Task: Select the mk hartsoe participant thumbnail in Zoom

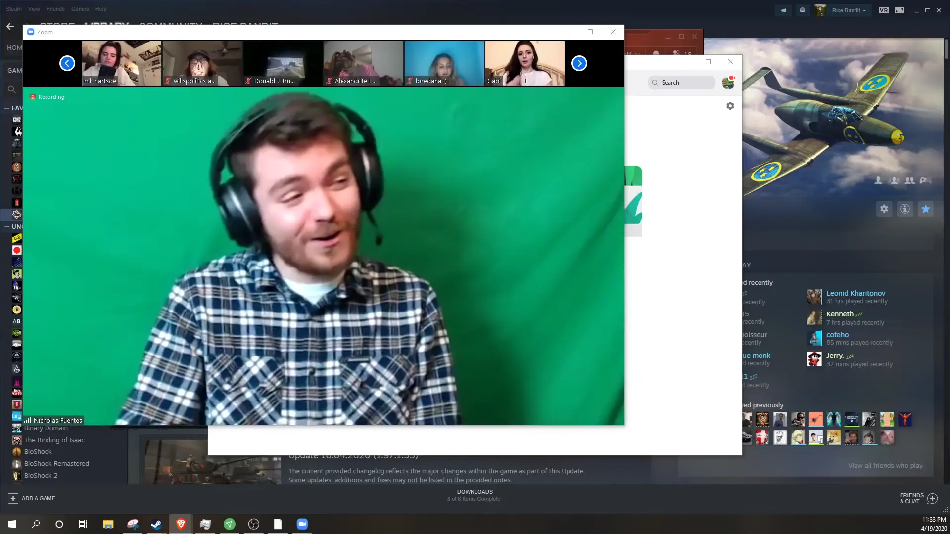Action: [x=121, y=63]
